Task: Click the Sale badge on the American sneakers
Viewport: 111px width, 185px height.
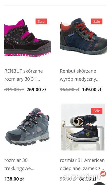Action: [x=97, y=111]
